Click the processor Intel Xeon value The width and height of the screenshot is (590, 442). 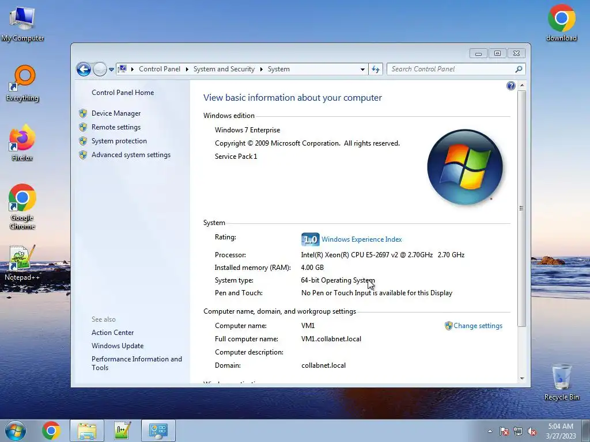(383, 255)
